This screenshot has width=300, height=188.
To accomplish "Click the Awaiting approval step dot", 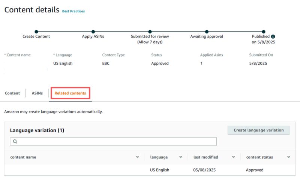I will pos(207,32).
